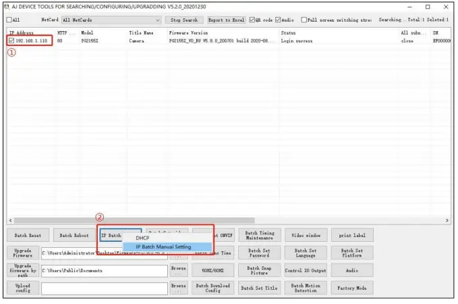Click the Factory Mode button
The width and height of the screenshot is (458, 304).
click(352, 288)
